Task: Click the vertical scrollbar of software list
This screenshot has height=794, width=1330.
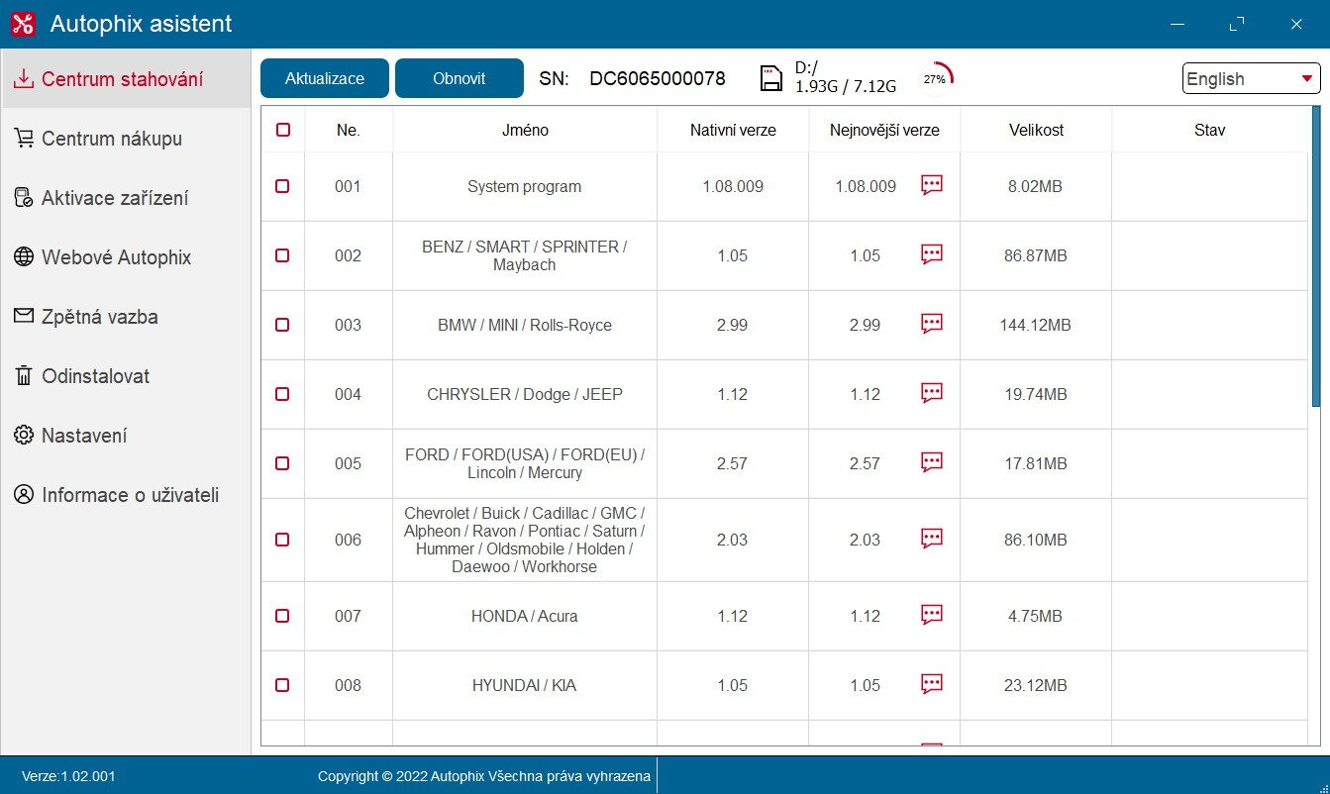Action: [x=1315, y=257]
